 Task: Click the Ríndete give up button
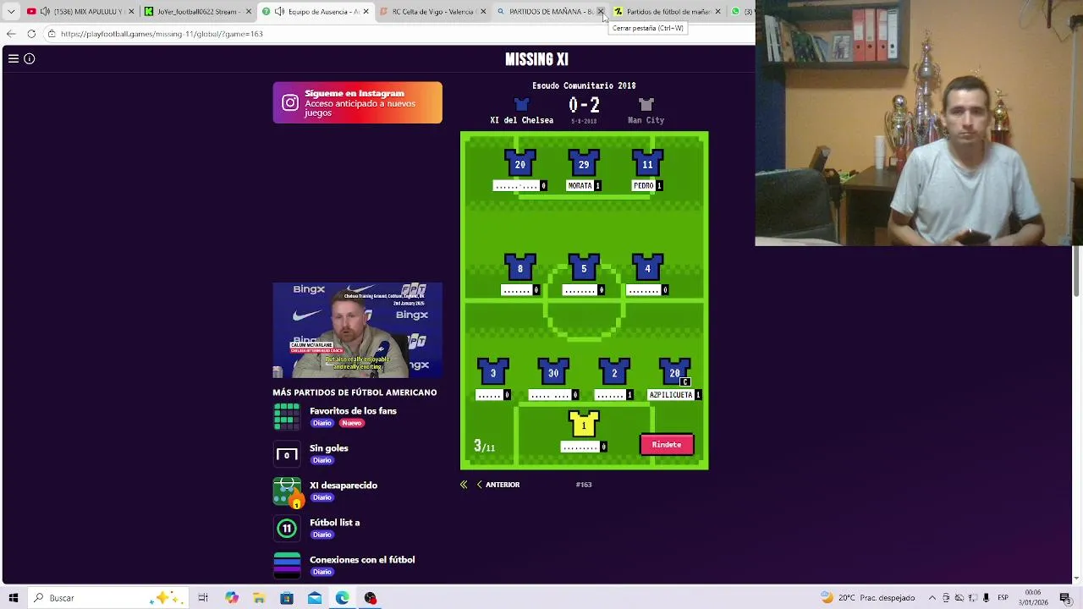667,445
